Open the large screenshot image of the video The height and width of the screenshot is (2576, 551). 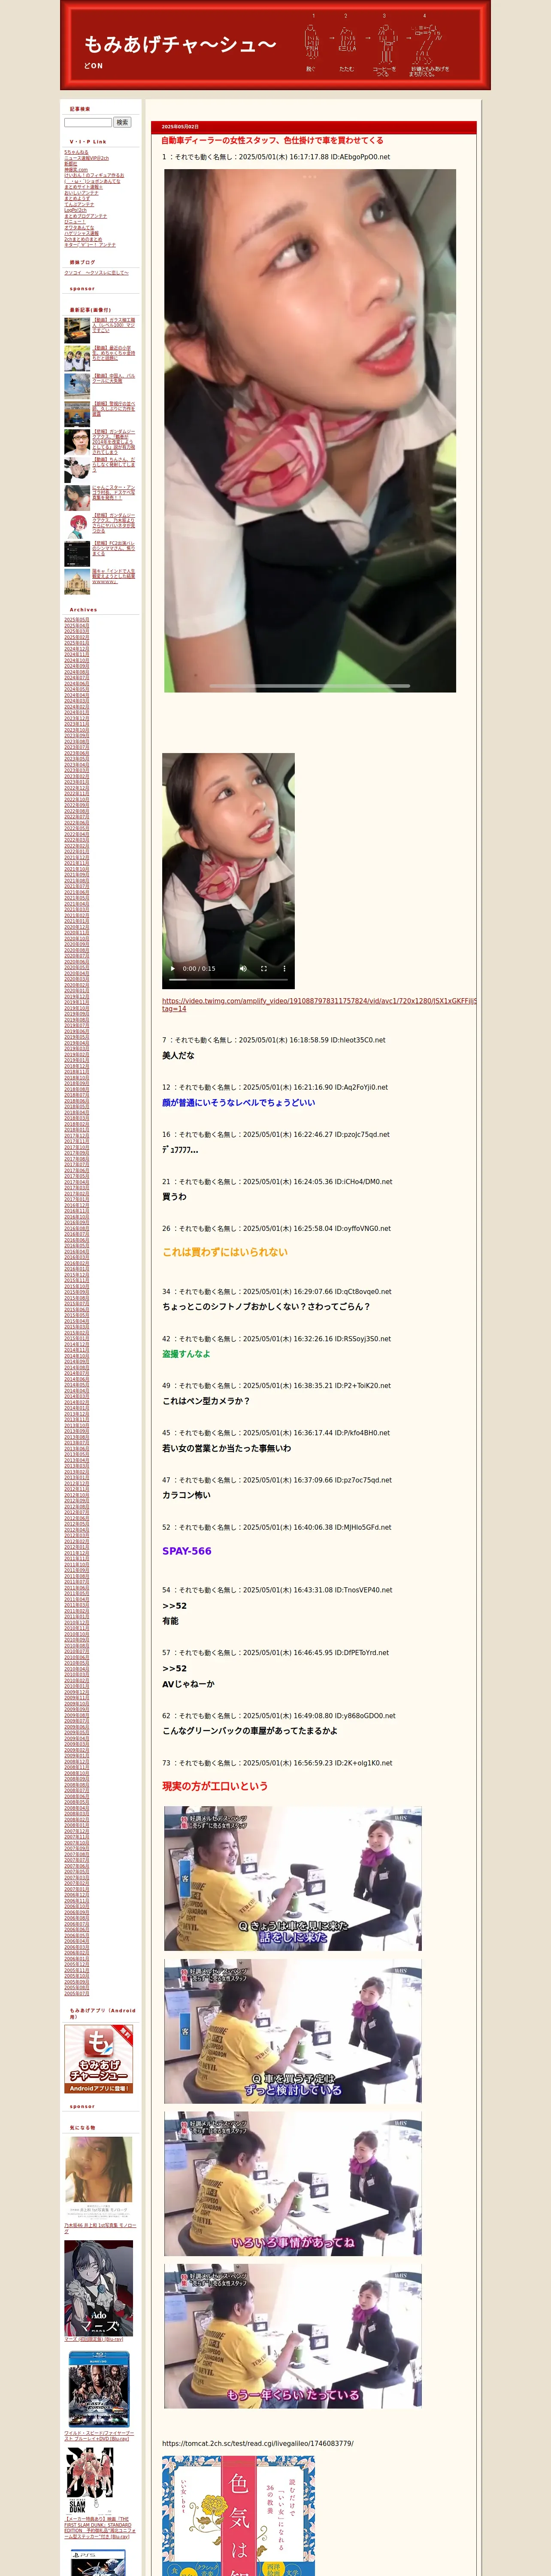(310, 430)
